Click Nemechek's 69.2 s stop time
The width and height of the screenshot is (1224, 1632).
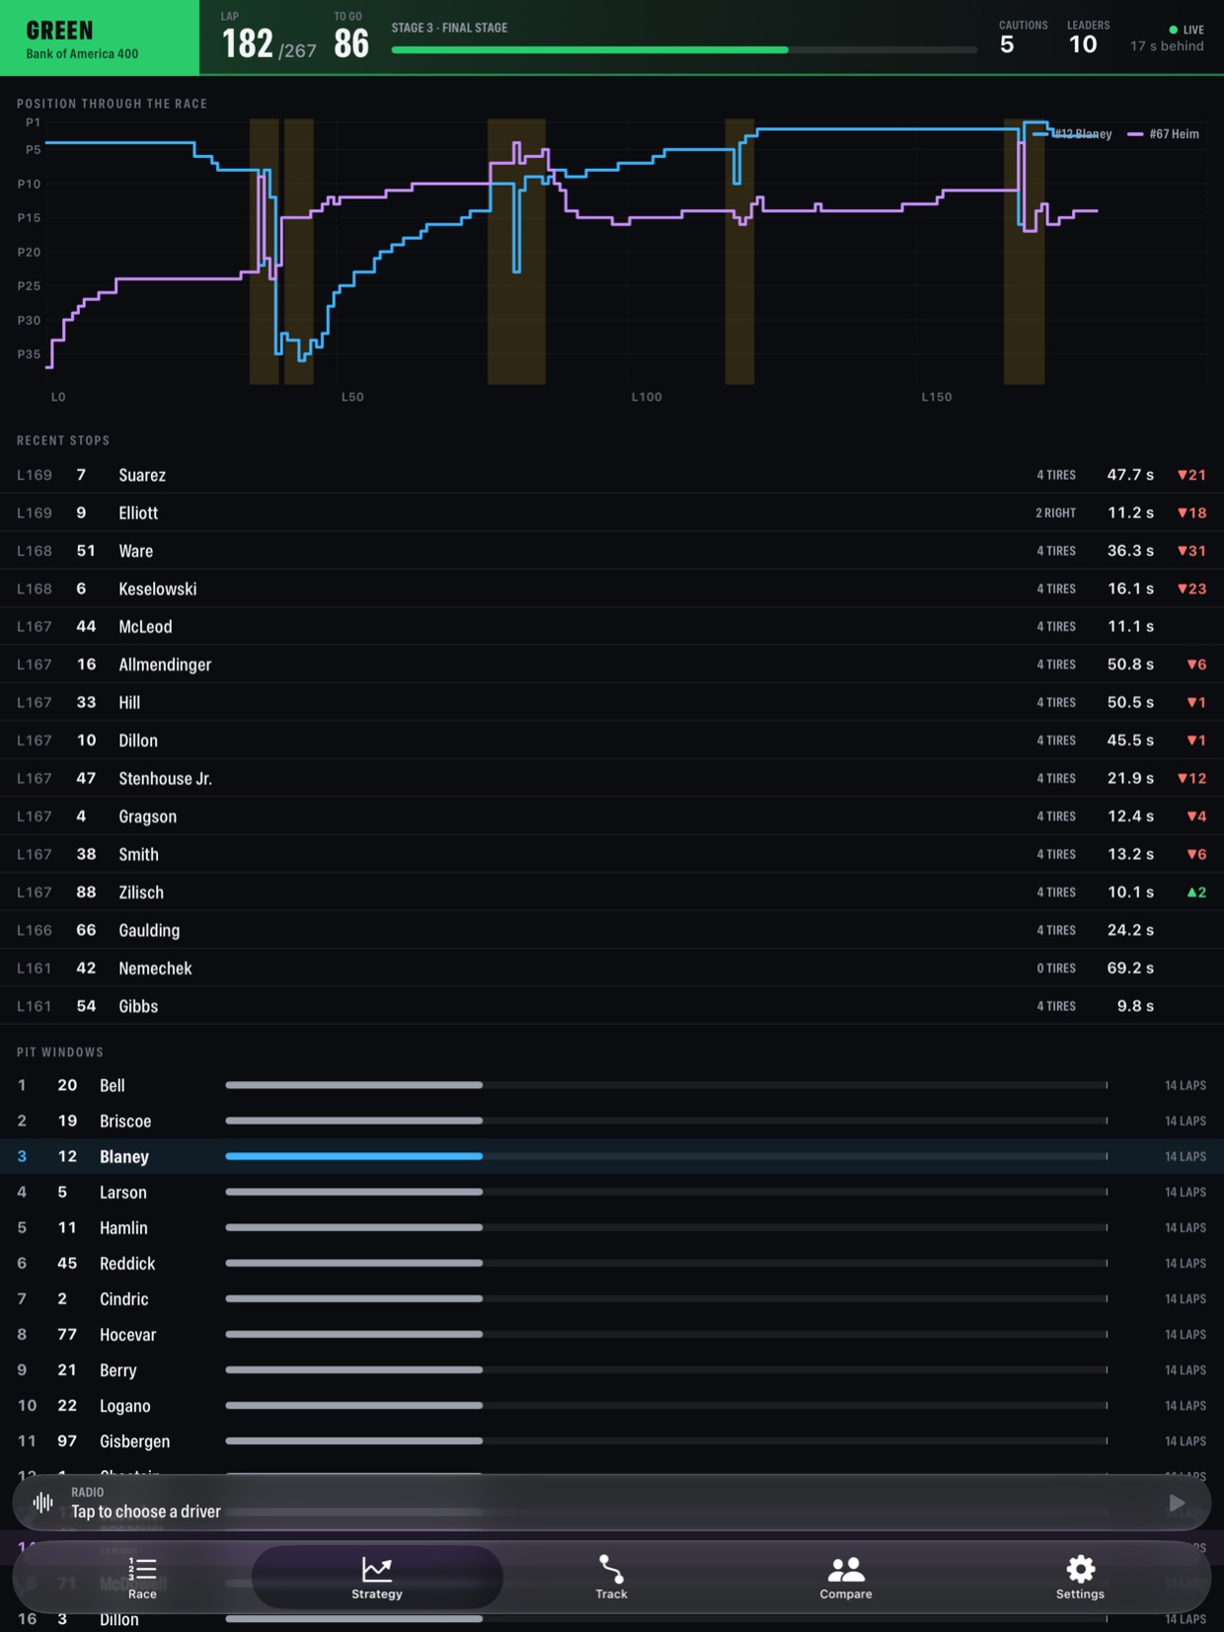click(1130, 969)
